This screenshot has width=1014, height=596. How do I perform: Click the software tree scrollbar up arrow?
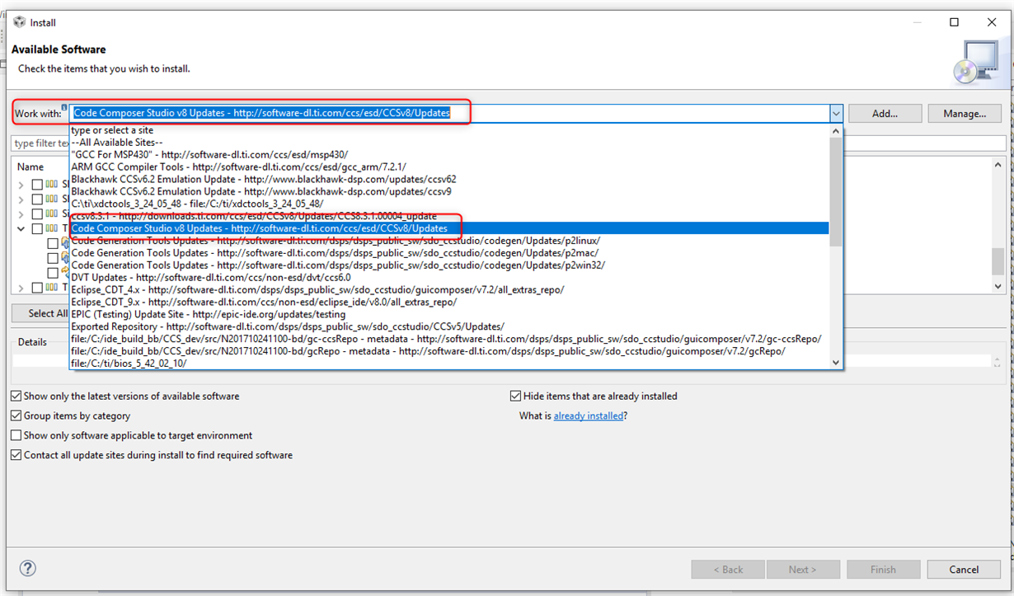pyautogui.click(x=998, y=167)
